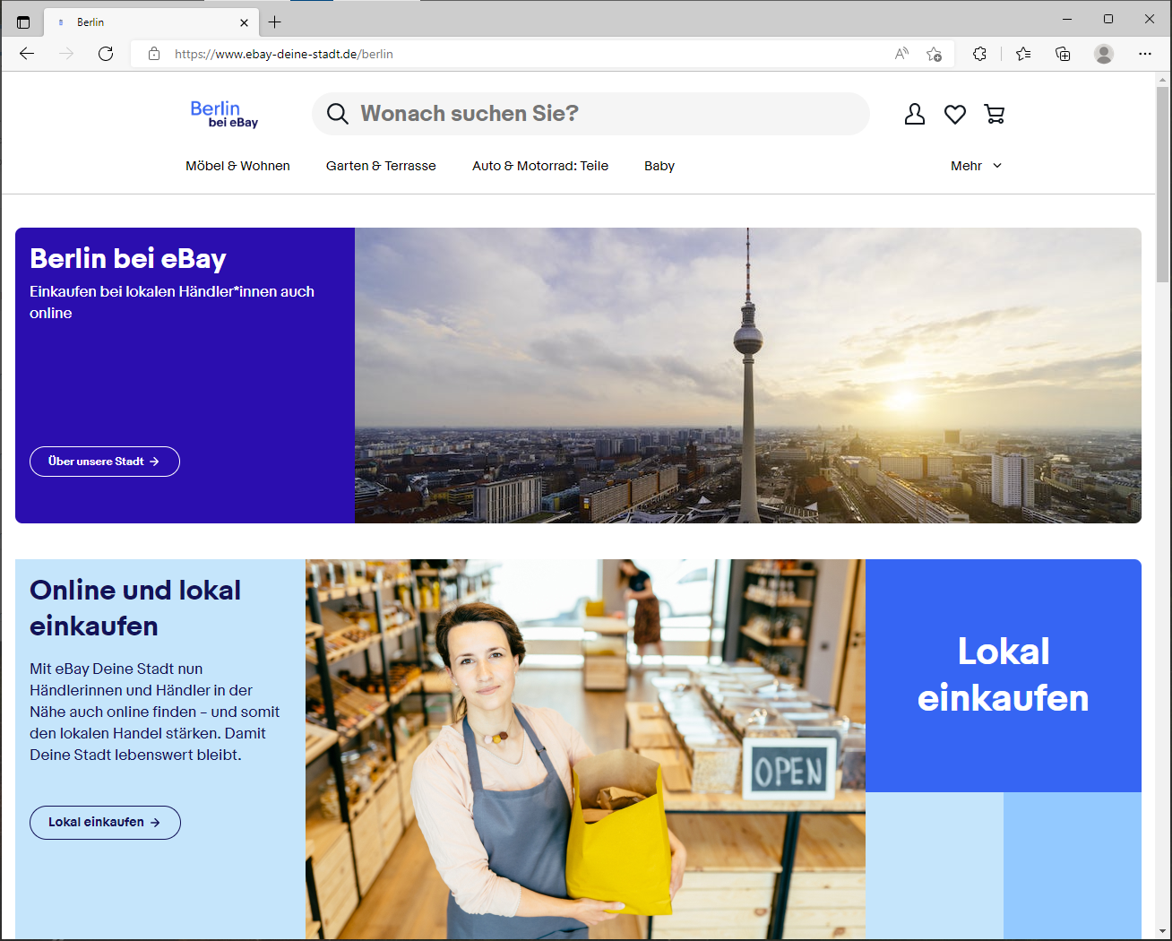Open the user account icon
Image resolution: width=1172 pixels, height=941 pixels.
(x=914, y=114)
